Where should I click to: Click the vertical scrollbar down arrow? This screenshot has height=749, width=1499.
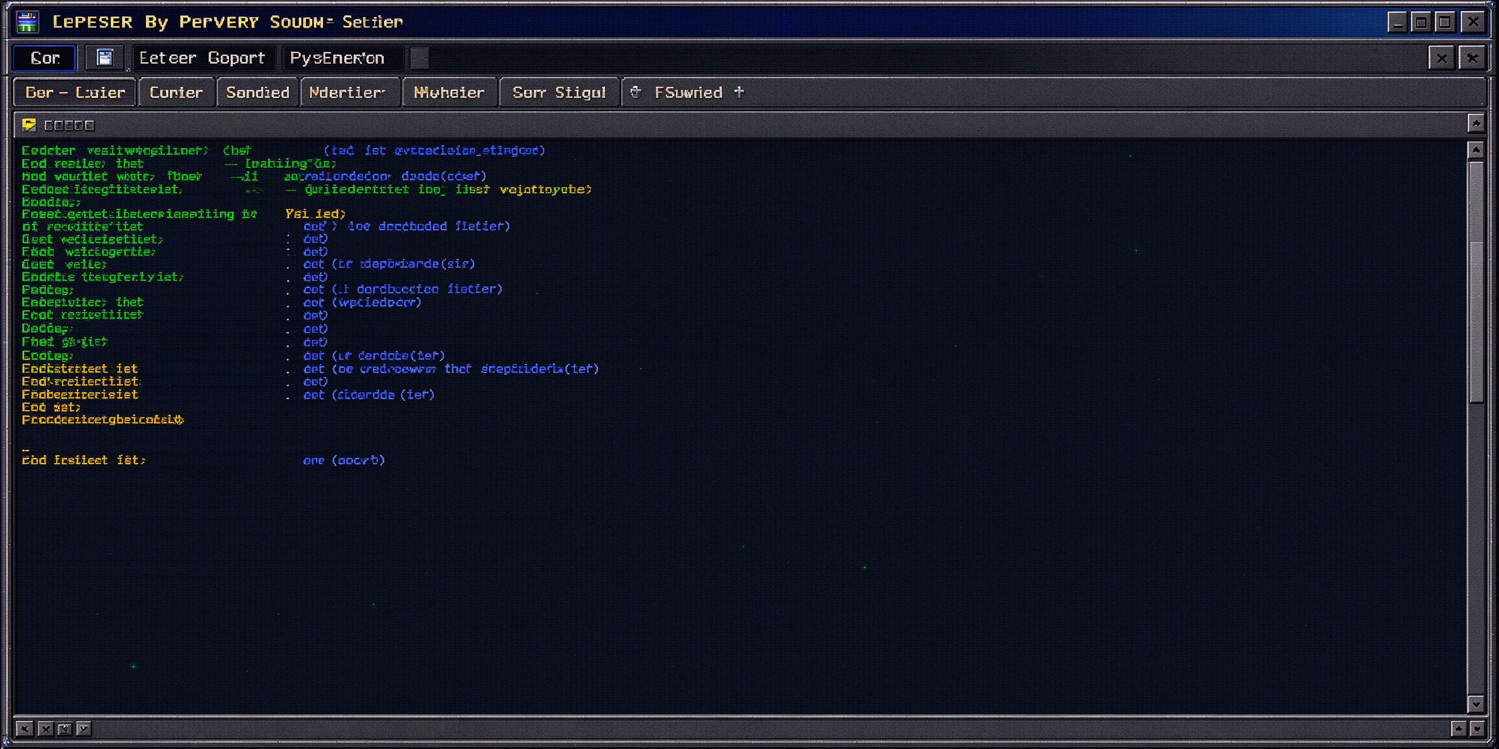coord(1476,704)
